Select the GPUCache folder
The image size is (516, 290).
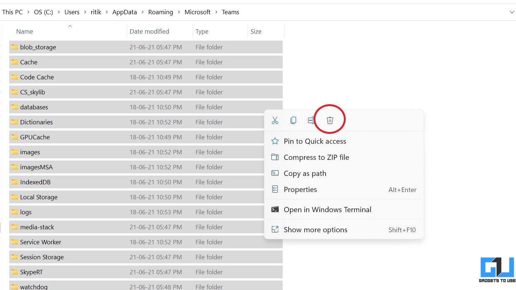[x=34, y=137]
